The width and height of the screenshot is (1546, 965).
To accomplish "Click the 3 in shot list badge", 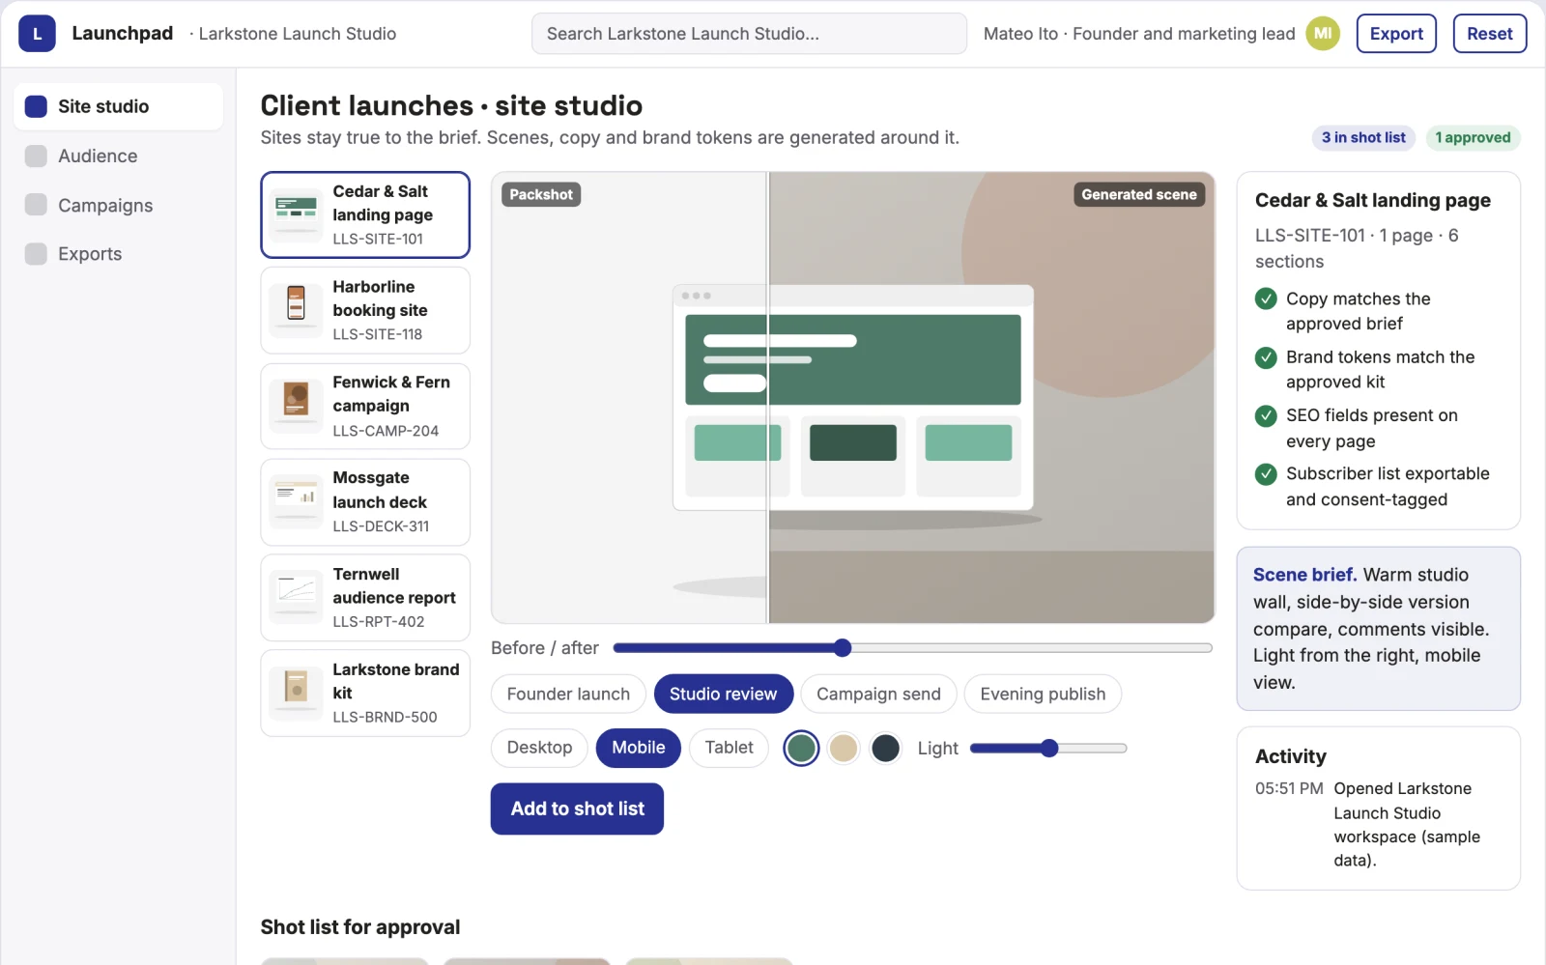I will [x=1363, y=138].
